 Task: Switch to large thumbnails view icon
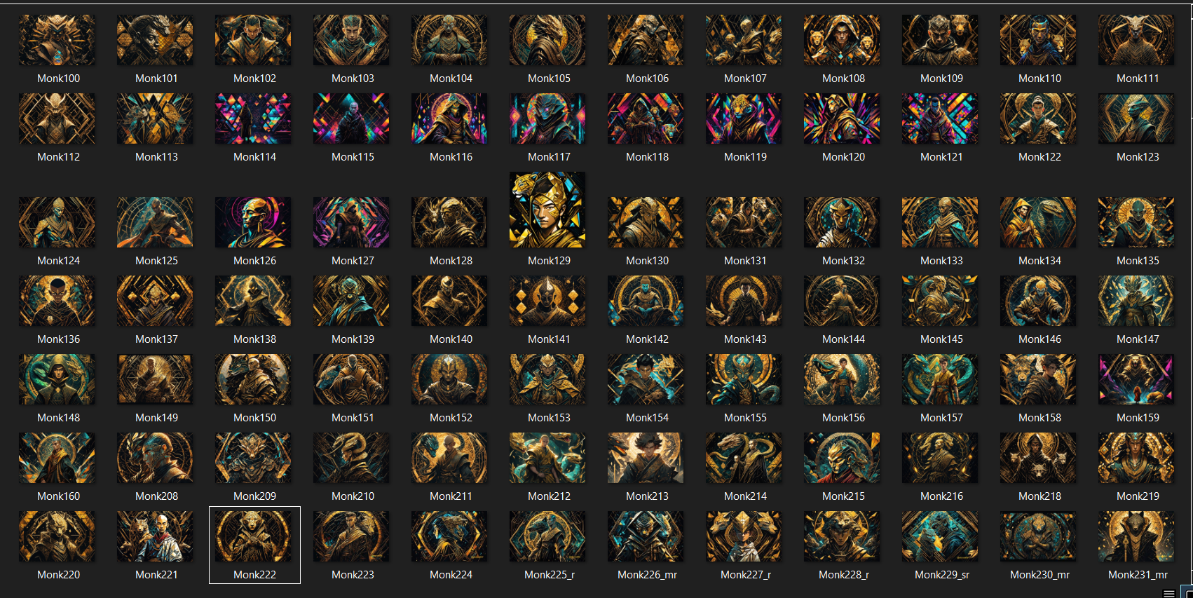1187,593
